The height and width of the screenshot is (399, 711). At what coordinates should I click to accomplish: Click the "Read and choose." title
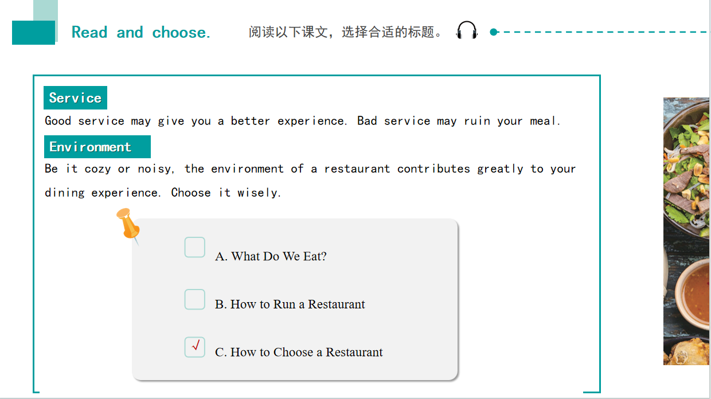point(141,33)
